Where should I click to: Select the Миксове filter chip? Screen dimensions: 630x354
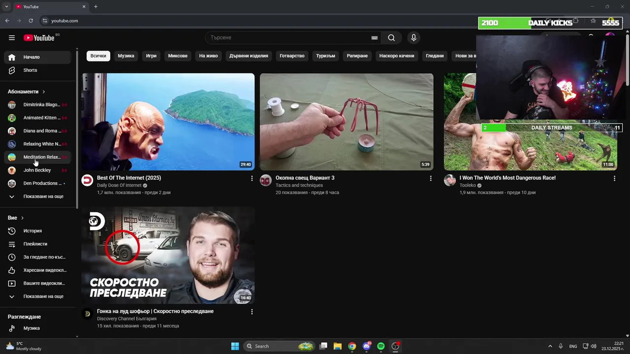(178, 56)
